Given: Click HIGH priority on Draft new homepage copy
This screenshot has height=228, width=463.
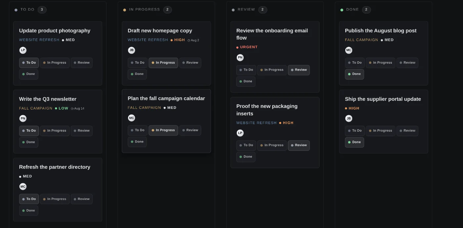Looking at the screenshot, I should point(178,40).
